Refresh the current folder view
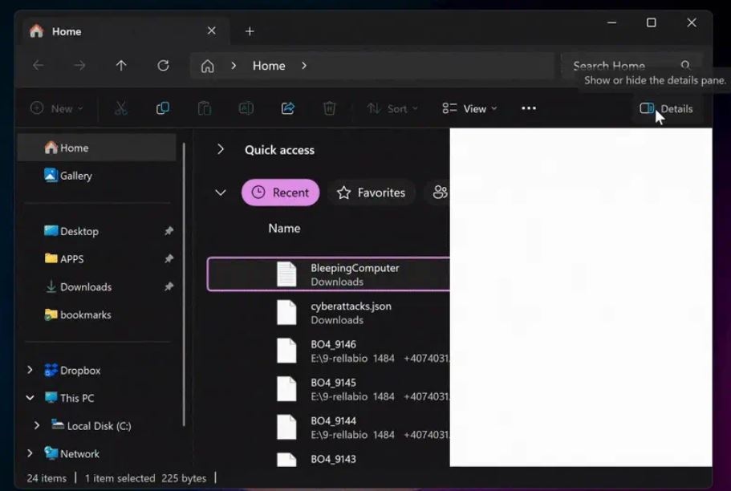This screenshot has width=731, height=491. tap(163, 66)
